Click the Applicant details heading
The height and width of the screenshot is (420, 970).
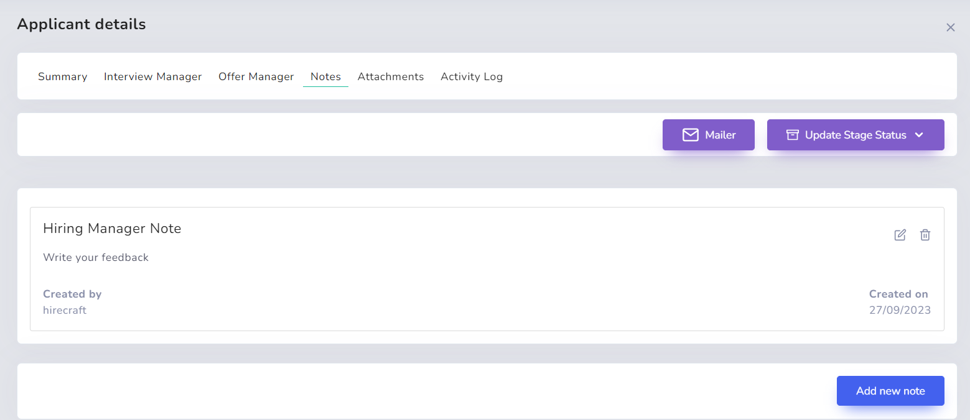82,24
